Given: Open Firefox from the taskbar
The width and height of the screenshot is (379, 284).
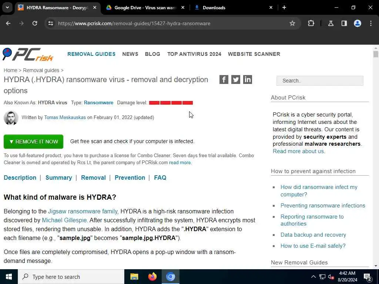Looking at the screenshot, I should coord(152,277).
